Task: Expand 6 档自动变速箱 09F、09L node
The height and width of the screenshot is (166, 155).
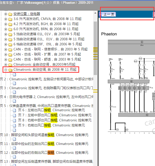Action: coord(6,44)
